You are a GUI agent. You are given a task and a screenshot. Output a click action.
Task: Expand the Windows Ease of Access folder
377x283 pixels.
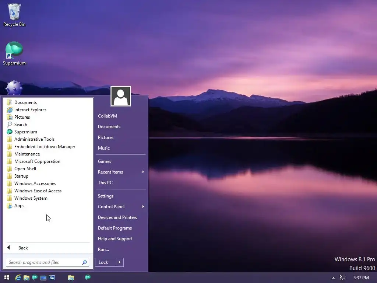click(x=48, y=191)
